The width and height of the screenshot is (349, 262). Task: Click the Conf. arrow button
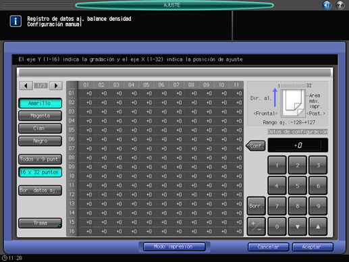[x=256, y=146]
